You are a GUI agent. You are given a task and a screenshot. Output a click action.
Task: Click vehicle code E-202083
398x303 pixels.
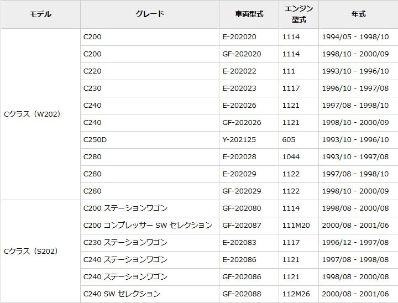point(239,243)
